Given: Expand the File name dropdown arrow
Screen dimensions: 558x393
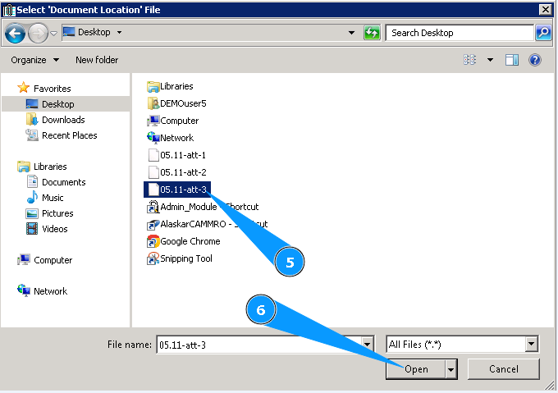Looking at the screenshot, I should click(x=368, y=345).
